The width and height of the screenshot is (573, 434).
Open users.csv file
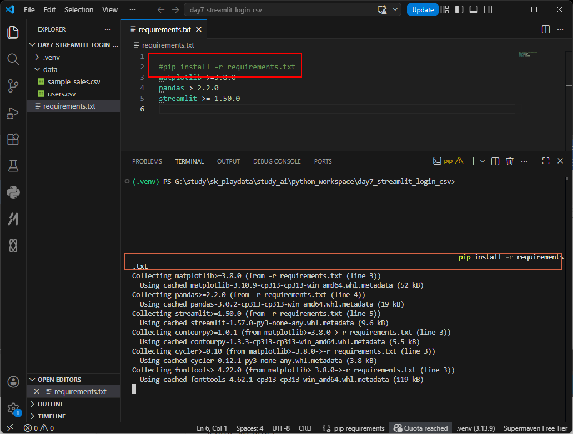click(62, 94)
